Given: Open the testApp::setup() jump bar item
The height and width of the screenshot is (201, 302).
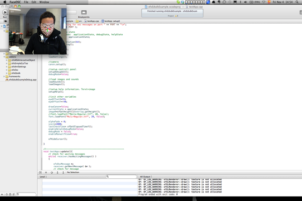Looking at the screenshot, I should point(111,21).
